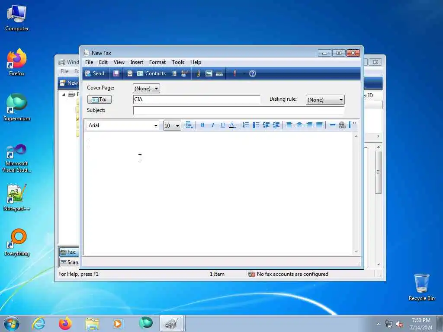Open Internet Explorer from the taskbar
Image resolution: width=443 pixels, height=332 pixels.
(39, 323)
